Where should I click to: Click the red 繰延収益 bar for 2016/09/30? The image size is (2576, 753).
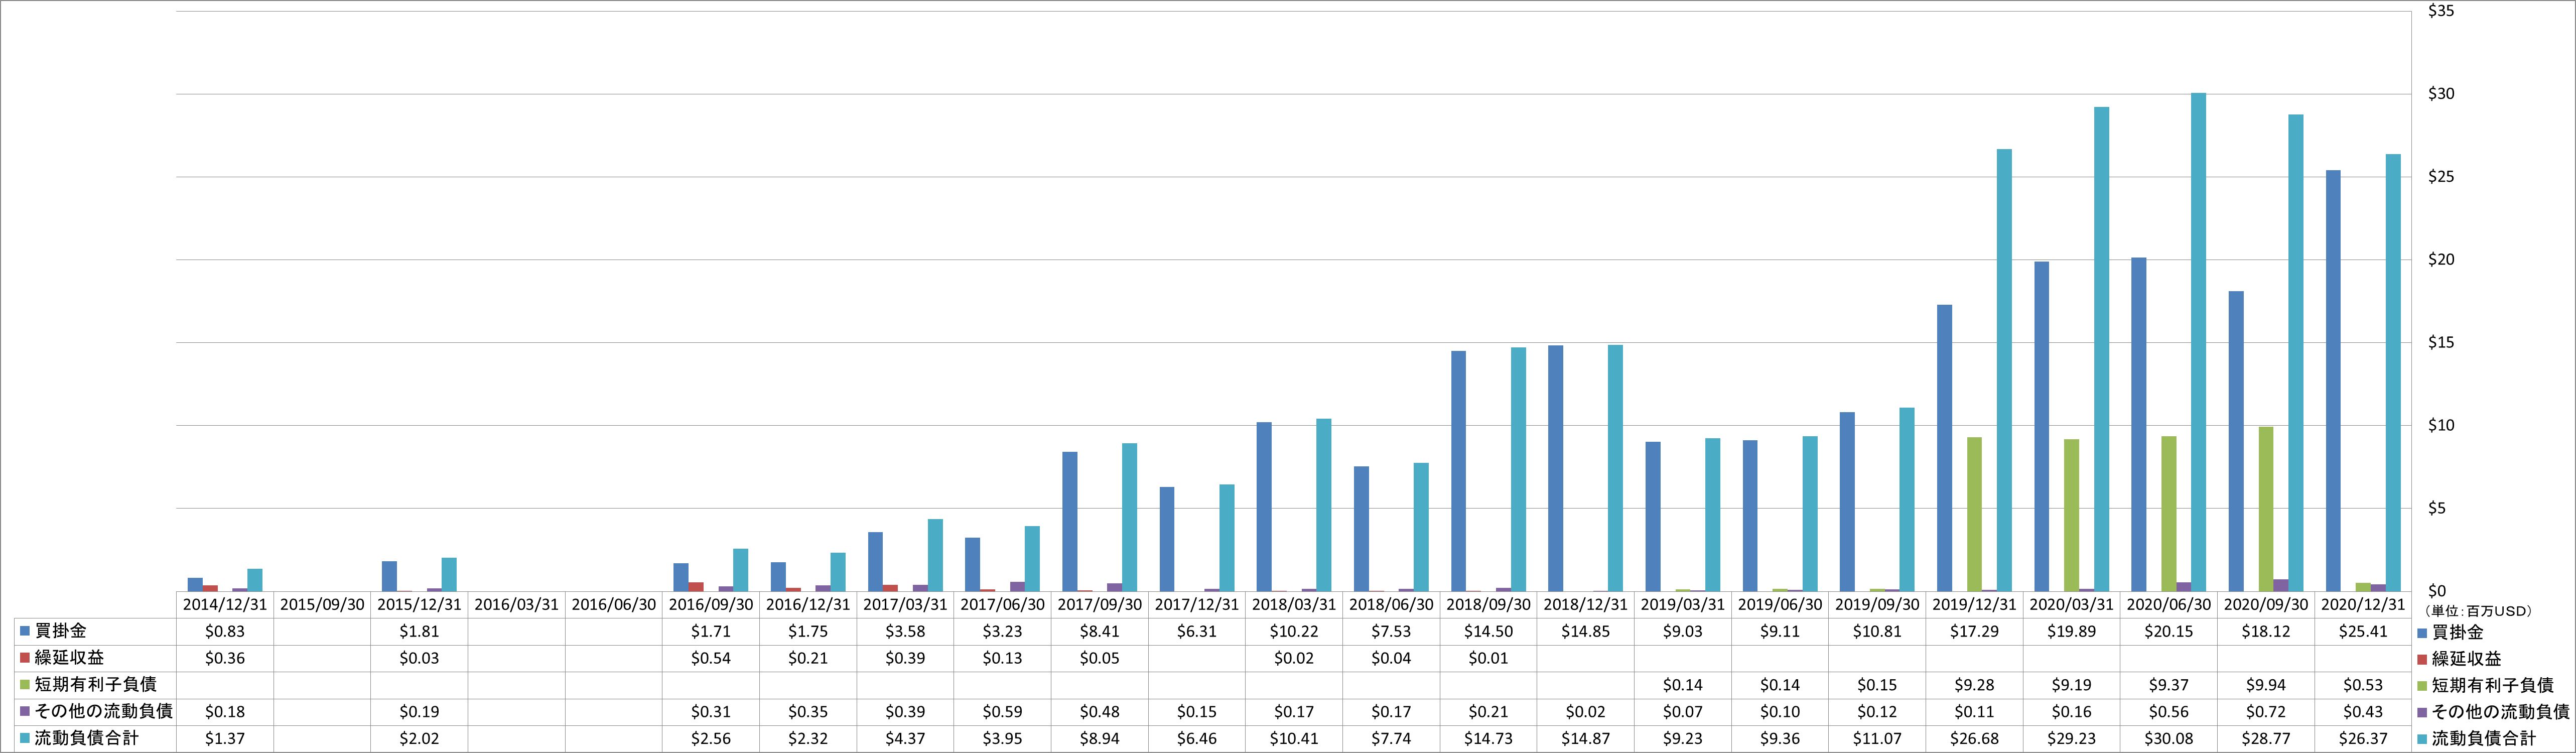pyautogui.click(x=696, y=587)
